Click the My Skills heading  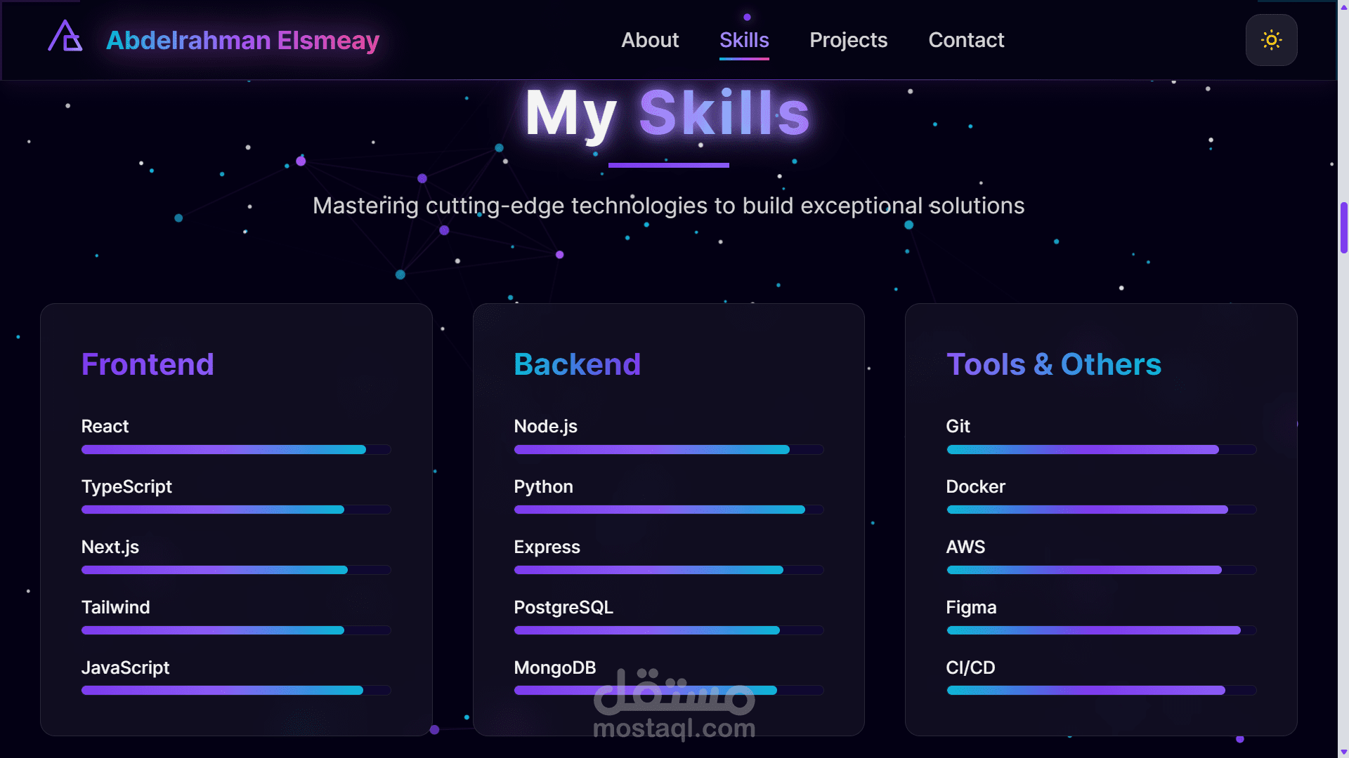(667, 114)
